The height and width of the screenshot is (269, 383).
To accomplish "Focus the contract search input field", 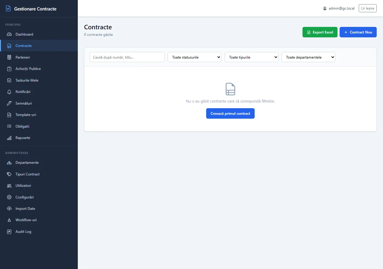I will point(127,57).
